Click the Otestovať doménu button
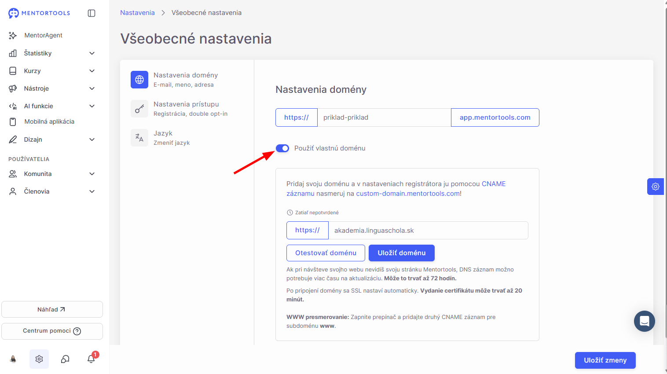The width and height of the screenshot is (667, 374). click(326, 253)
